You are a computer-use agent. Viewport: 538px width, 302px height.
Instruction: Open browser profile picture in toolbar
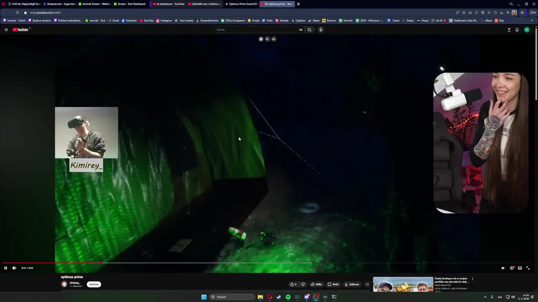pos(514,13)
